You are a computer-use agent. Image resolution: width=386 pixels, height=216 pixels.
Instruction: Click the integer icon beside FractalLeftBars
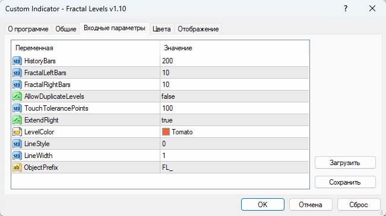17,73
